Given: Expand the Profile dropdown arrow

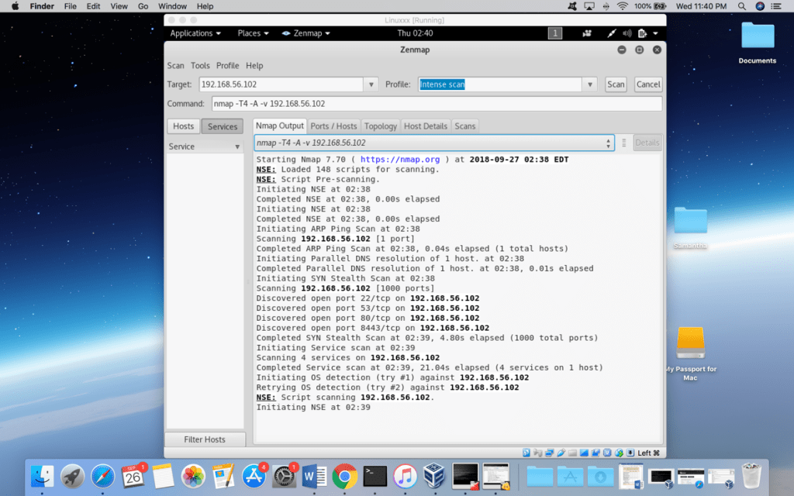Looking at the screenshot, I should (x=590, y=84).
